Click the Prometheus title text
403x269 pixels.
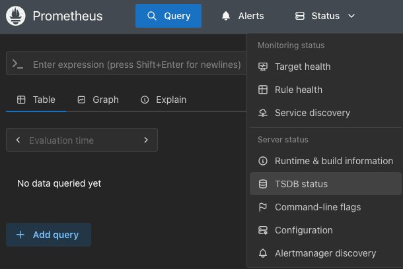[x=67, y=16]
